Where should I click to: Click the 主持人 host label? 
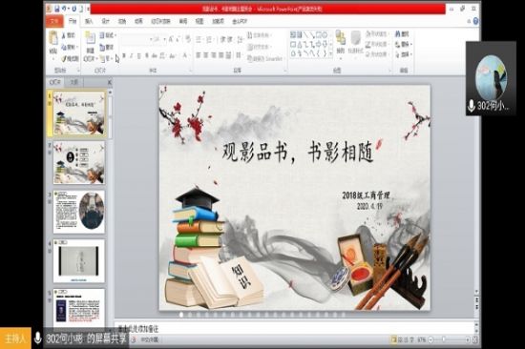[15, 339]
